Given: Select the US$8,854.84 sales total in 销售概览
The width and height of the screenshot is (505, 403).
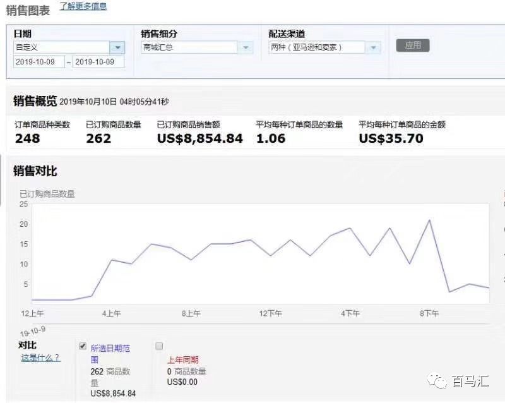Looking at the screenshot, I should [199, 138].
